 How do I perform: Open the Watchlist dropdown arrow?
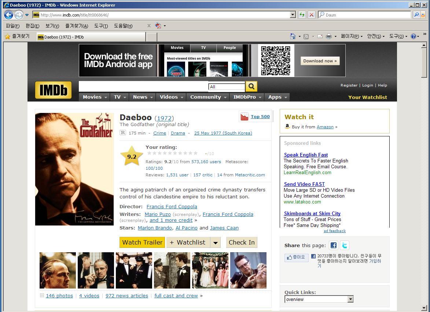[x=216, y=242]
